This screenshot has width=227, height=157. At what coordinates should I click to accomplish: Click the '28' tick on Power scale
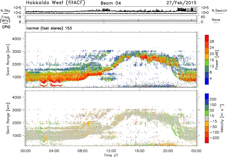point(212,41)
